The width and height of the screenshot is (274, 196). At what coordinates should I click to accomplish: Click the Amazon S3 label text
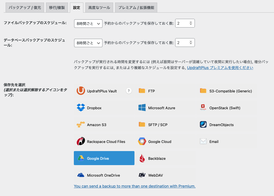[x=97, y=125]
